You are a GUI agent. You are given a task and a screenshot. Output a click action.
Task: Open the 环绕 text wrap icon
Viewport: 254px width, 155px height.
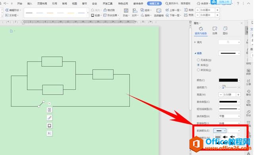pos(126,13)
